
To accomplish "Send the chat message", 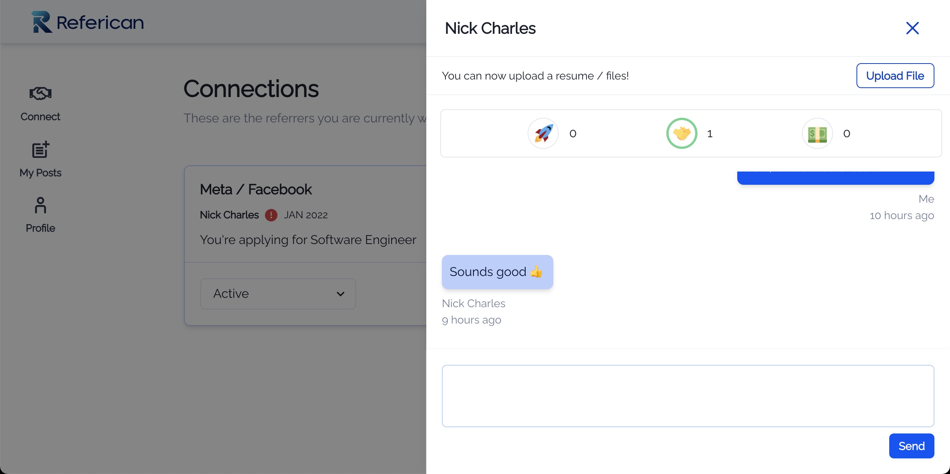I will (911, 446).
